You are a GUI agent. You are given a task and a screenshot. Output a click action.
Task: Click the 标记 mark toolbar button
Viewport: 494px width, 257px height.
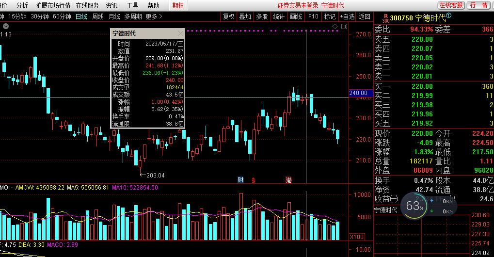(x=330, y=16)
